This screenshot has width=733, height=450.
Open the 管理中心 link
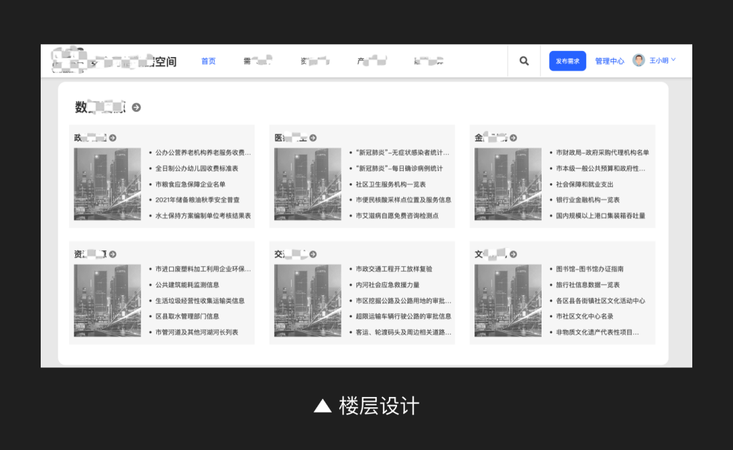pos(609,61)
